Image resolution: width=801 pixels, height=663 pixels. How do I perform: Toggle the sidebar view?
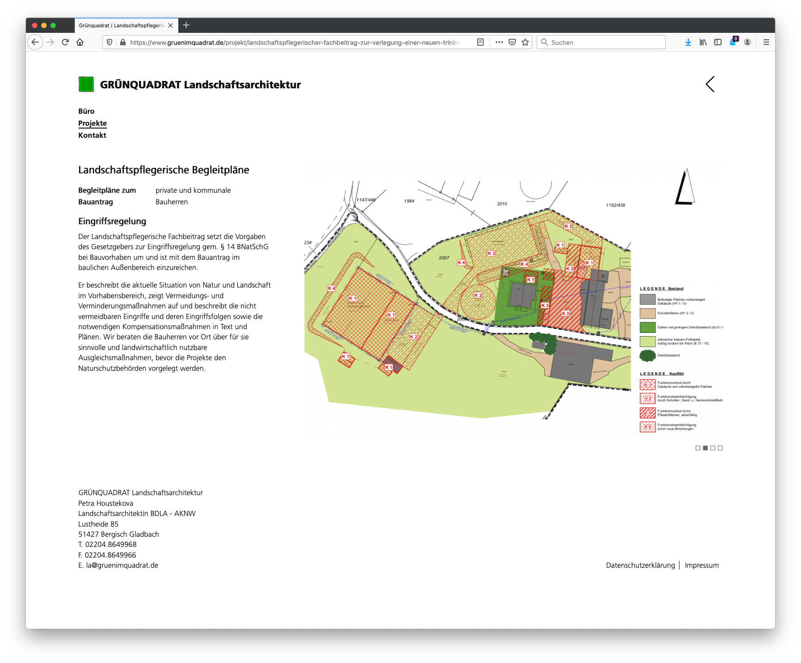click(x=718, y=42)
